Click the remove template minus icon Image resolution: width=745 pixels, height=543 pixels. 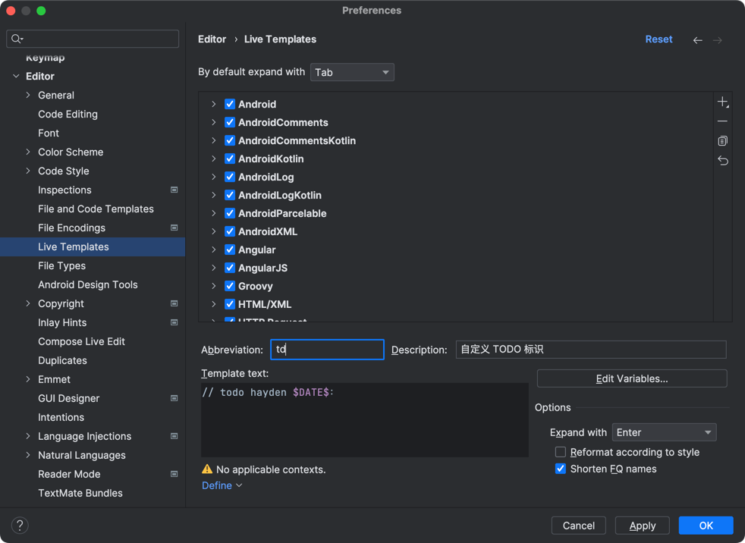point(722,121)
